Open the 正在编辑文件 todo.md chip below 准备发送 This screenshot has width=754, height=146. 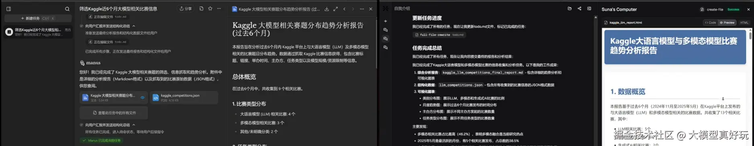tap(108, 42)
